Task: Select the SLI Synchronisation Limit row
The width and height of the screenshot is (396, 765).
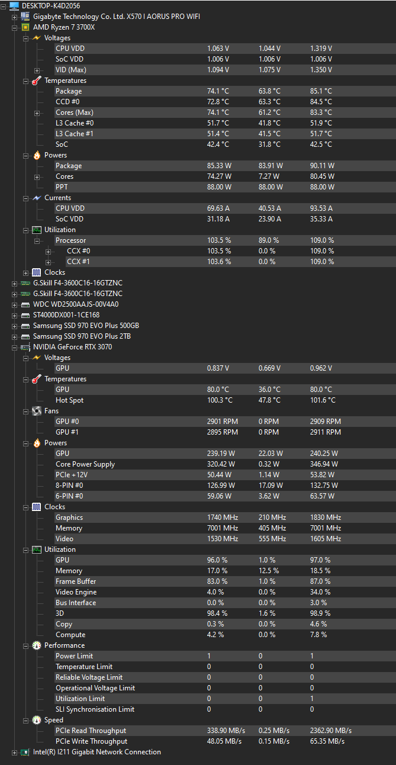Action: (x=225, y=709)
